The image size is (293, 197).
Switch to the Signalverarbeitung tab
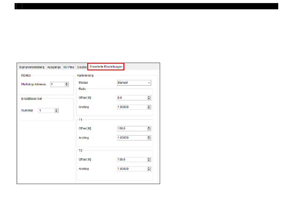(32, 67)
